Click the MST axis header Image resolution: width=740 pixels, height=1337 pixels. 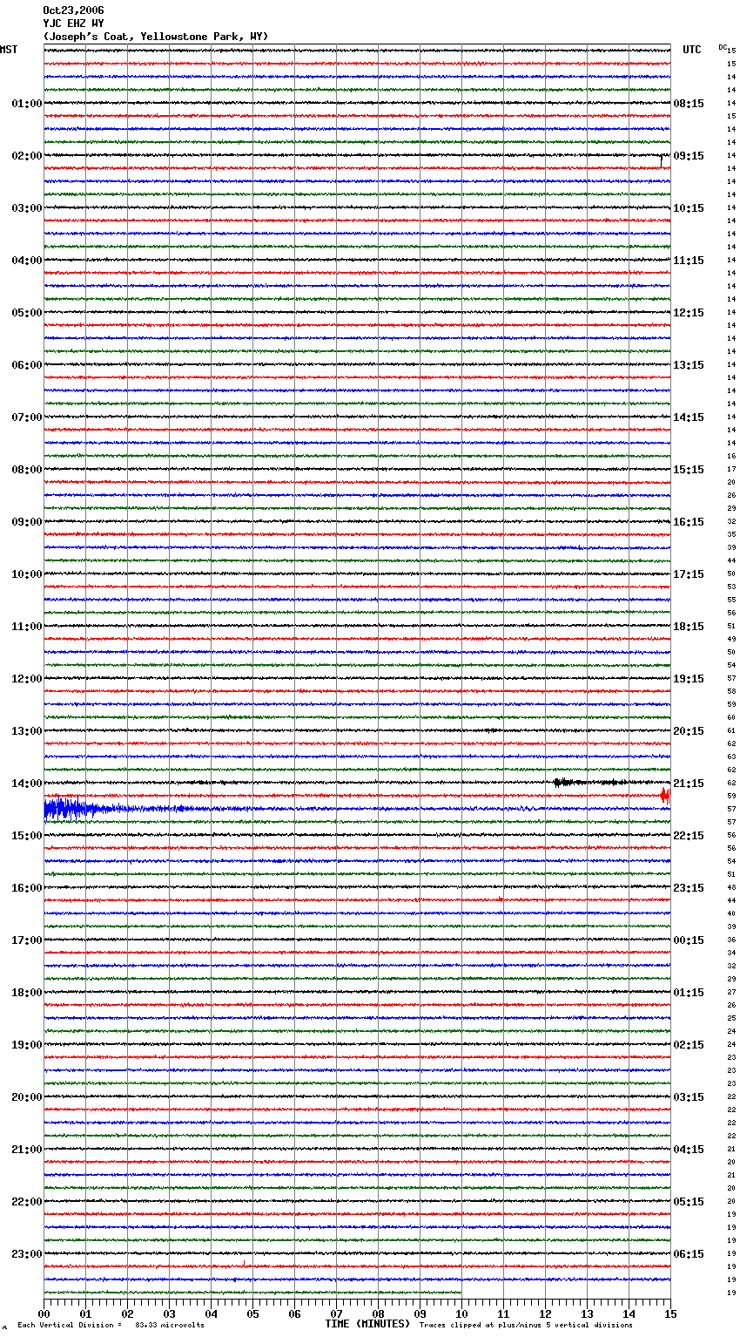[9, 50]
